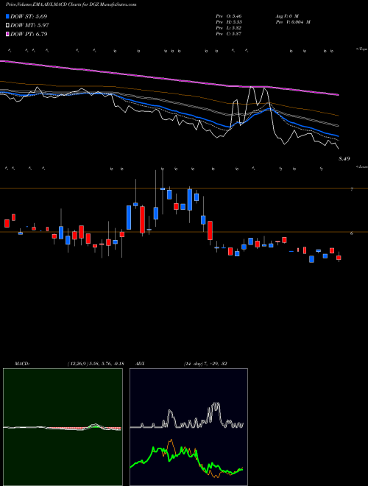
Task: Click the 'Pre V: 0.004 M' volume text
Action: (293, 22)
